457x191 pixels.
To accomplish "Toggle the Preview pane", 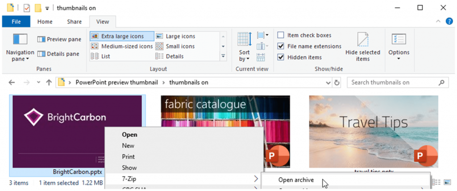I will [x=59, y=39].
